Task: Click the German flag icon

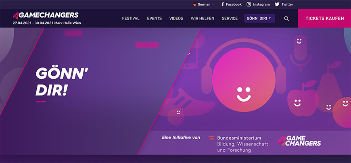Action: click(195, 4)
